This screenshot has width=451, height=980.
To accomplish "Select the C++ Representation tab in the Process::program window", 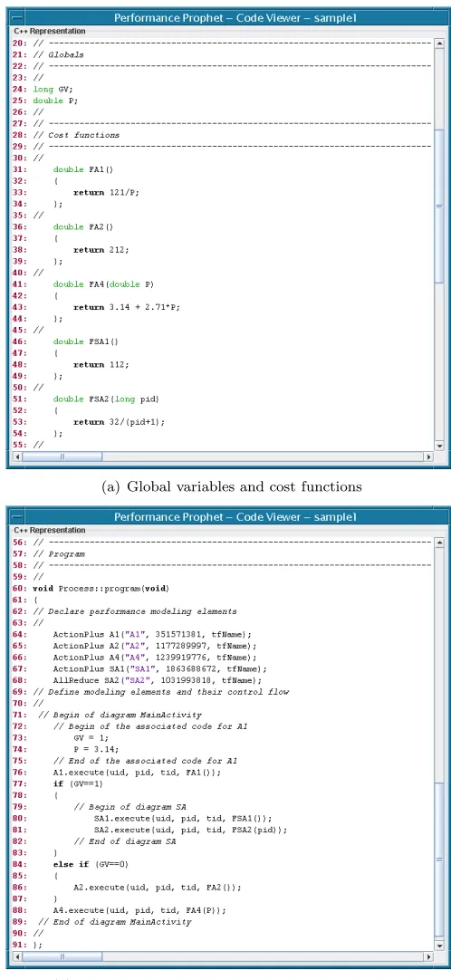I will [49, 530].
